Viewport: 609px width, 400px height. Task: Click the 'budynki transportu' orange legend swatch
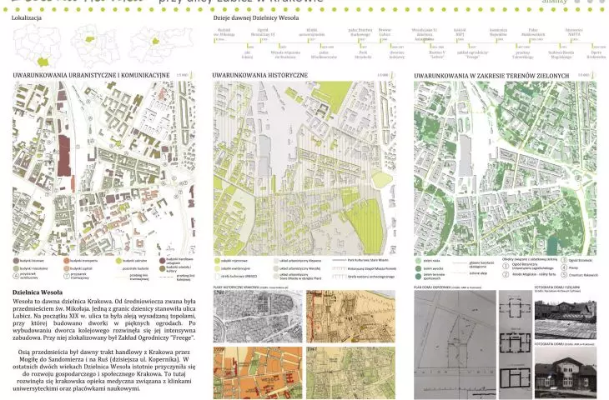pyautogui.click(x=67, y=261)
